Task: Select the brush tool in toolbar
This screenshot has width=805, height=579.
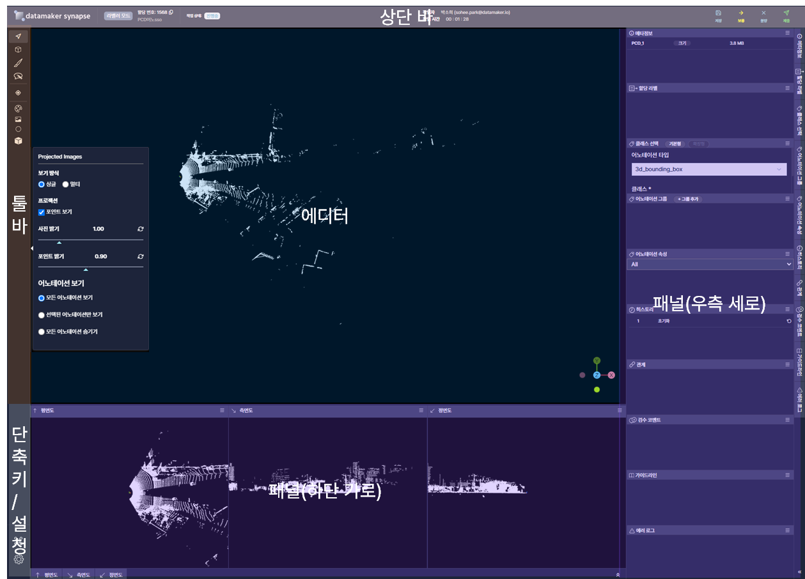Action: click(19, 63)
